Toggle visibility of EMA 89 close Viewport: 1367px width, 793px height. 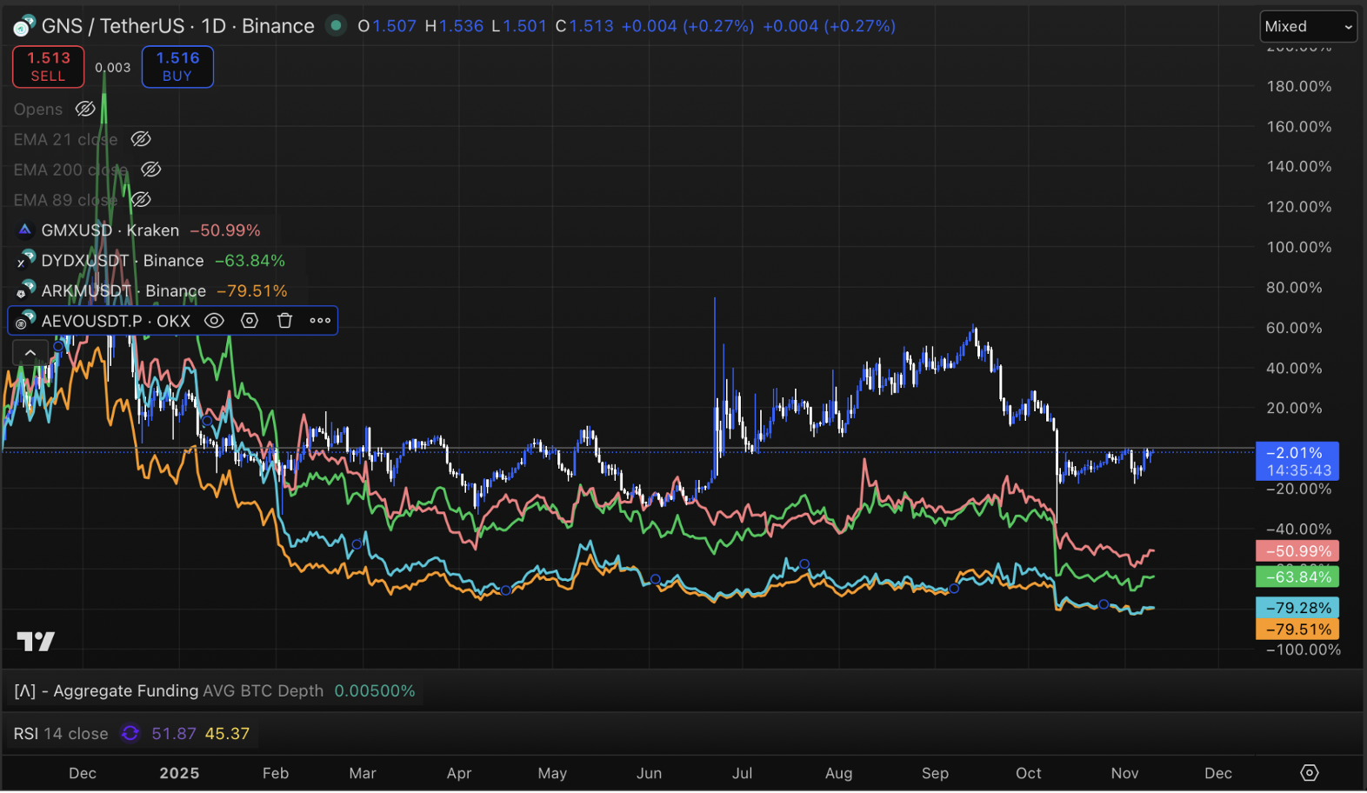(141, 200)
